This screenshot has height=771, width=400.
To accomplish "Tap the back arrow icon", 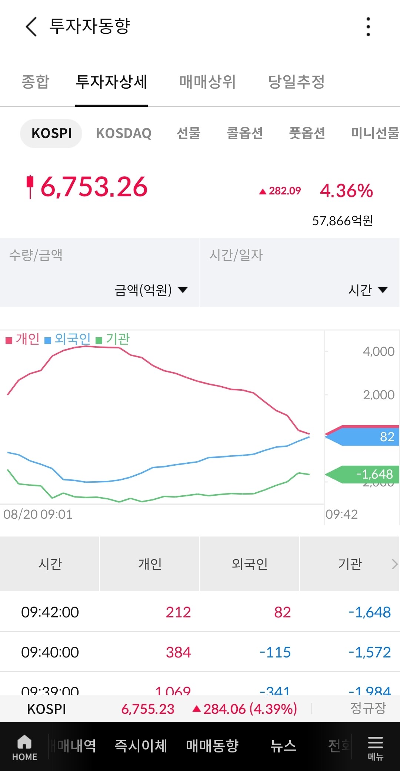I will click(31, 27).
